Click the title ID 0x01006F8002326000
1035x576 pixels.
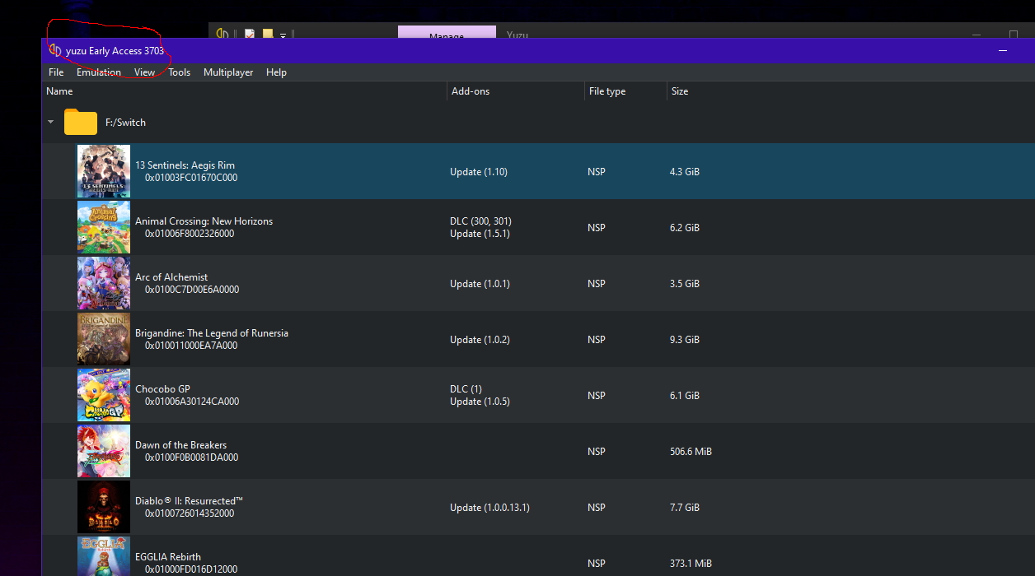coord(190,234)
